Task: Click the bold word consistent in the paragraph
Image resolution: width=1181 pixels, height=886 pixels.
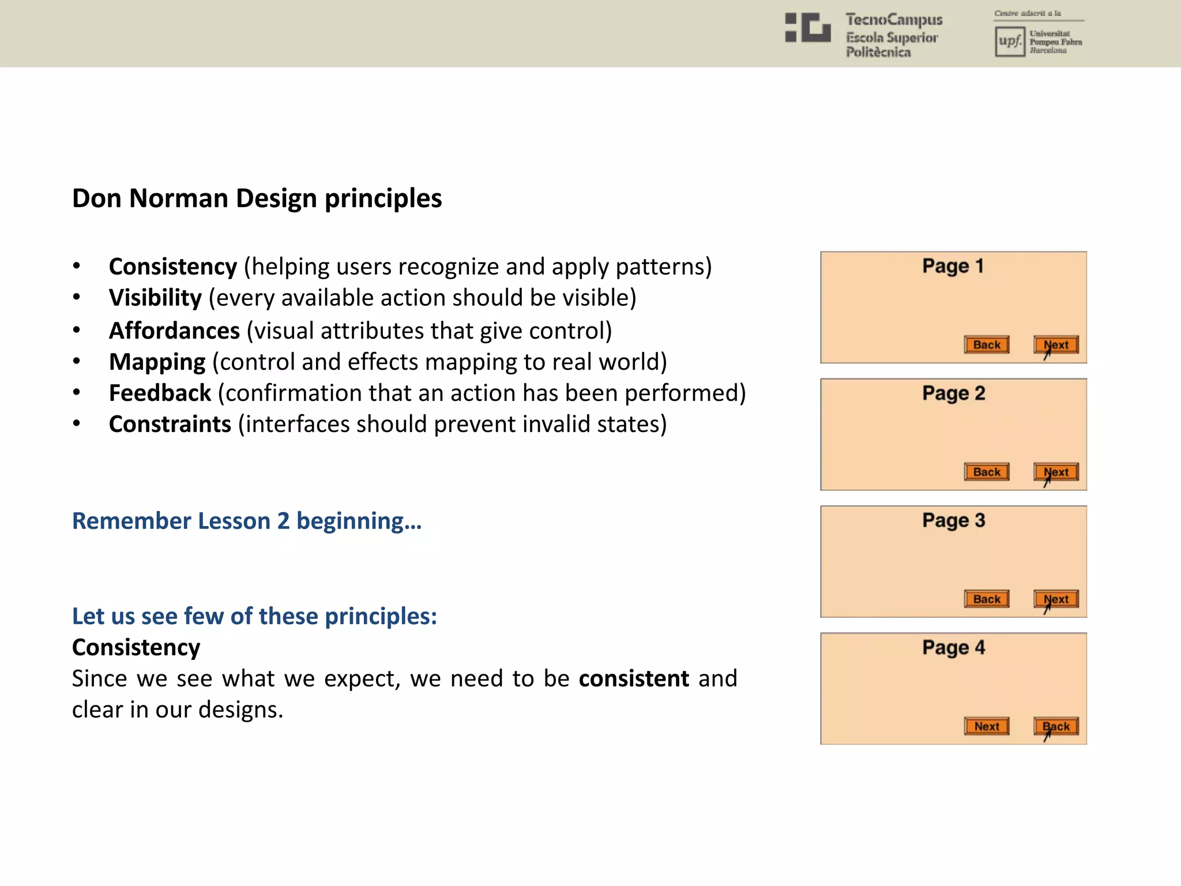Action: 634,679
